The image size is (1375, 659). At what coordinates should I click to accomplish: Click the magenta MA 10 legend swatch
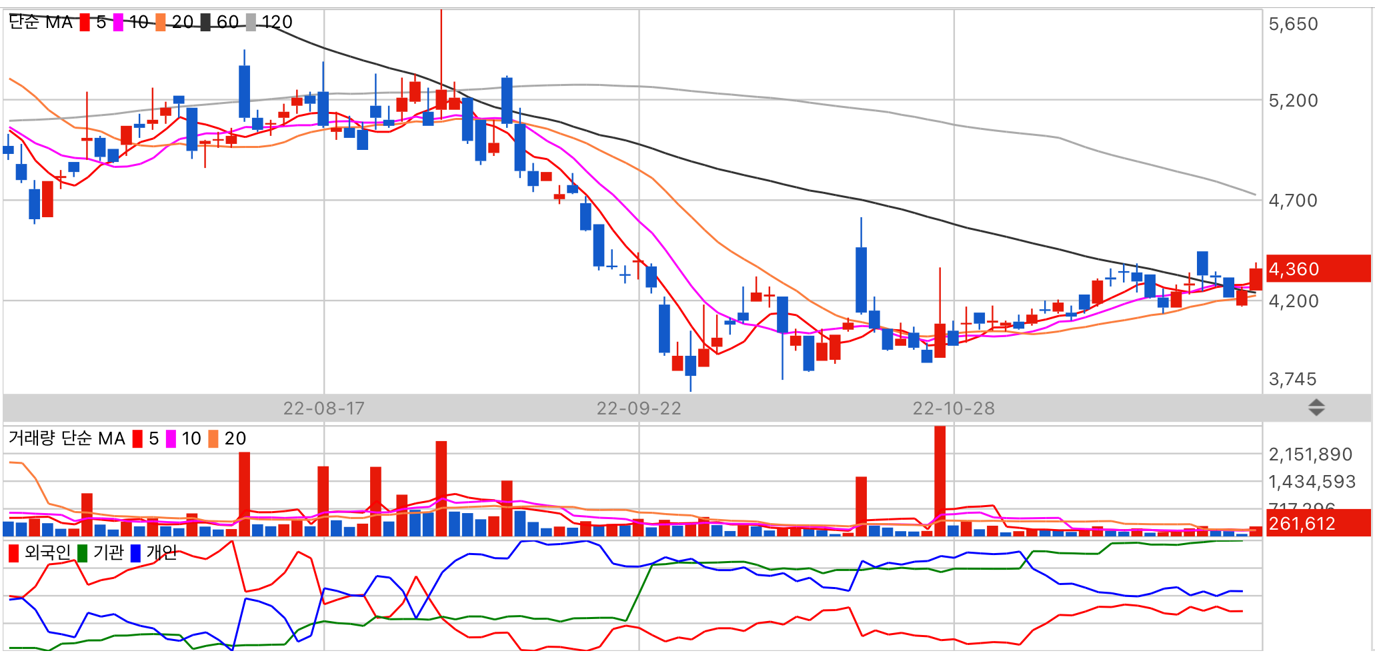[118, 23]
